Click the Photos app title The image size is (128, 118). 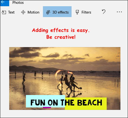18,3
